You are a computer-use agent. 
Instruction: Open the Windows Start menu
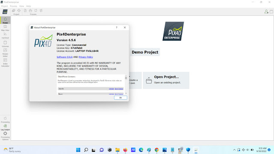click(78, 150)
